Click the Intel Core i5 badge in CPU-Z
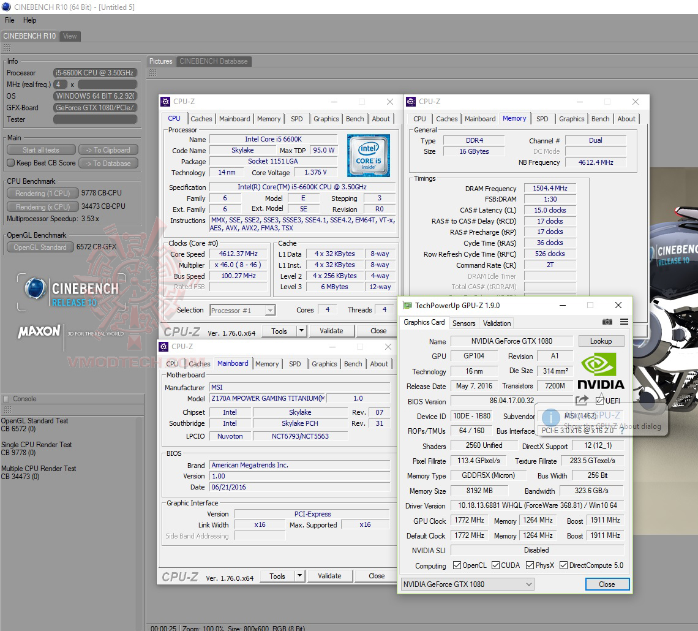 [x=369, y=155]
